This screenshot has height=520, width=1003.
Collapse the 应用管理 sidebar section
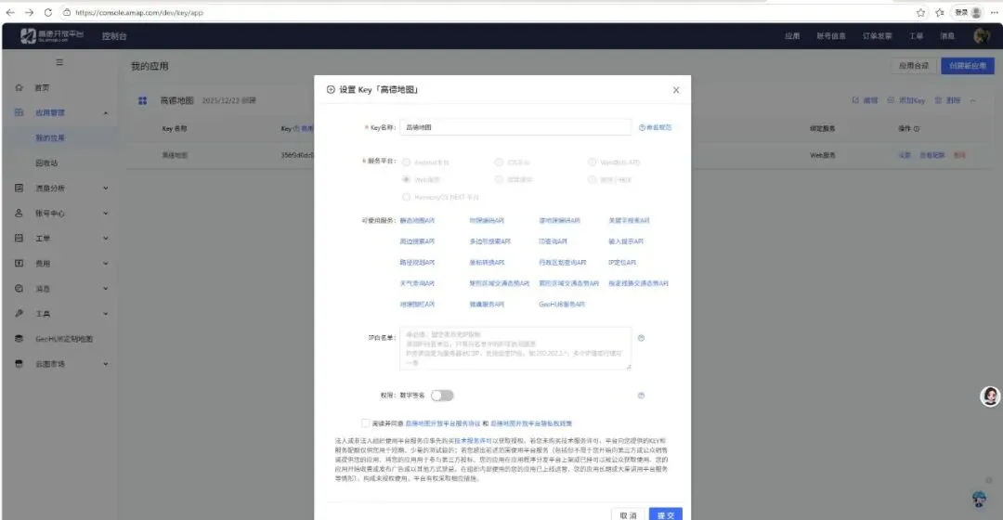(106, 112)
